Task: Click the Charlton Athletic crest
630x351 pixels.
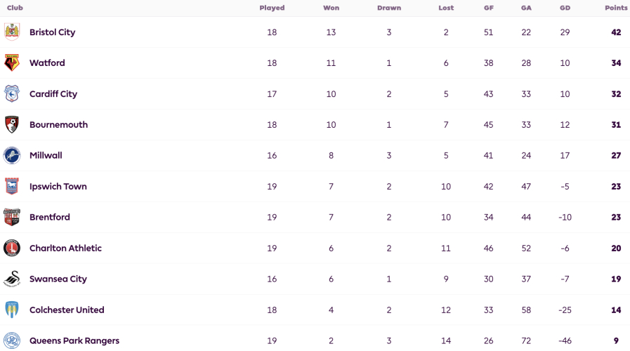Action: point(12,248)
